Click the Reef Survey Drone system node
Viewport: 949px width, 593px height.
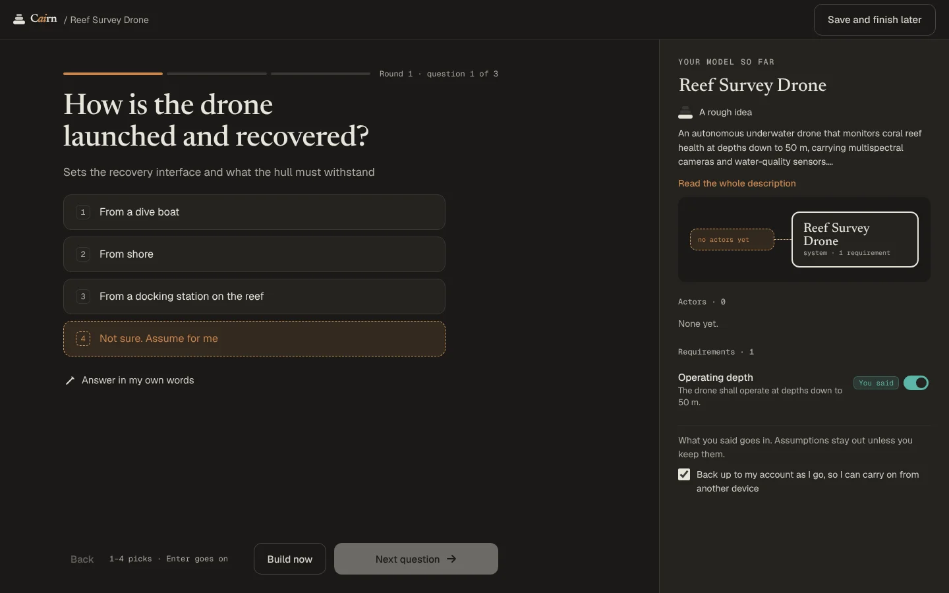pyautogui.click(x=855, y=239)
